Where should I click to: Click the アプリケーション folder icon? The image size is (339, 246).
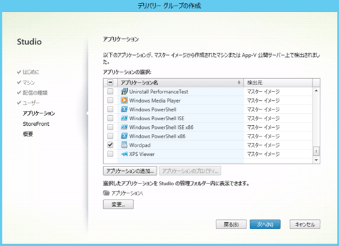click(106, 193)
